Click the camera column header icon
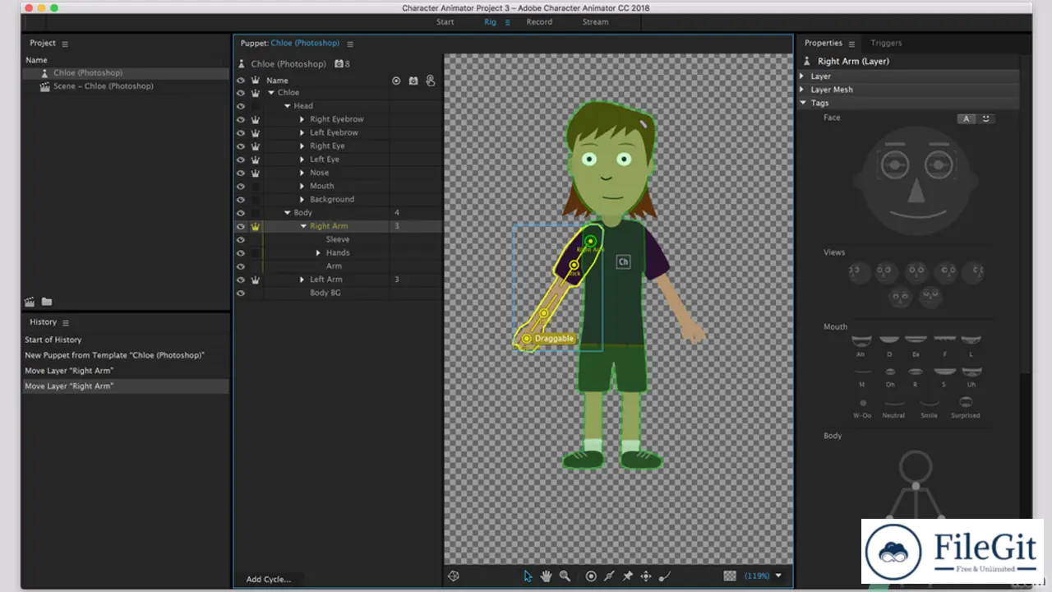Viewport: 1052px width, 592px height. tap(413, 81)
